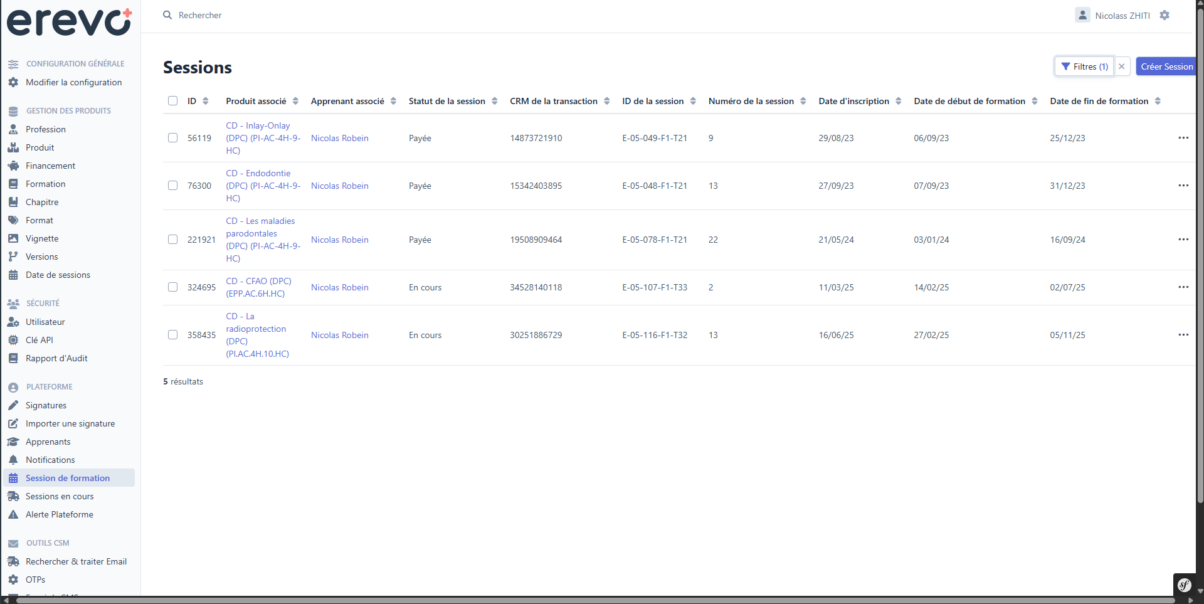Click the OTPs gear icon

point(13,580)
